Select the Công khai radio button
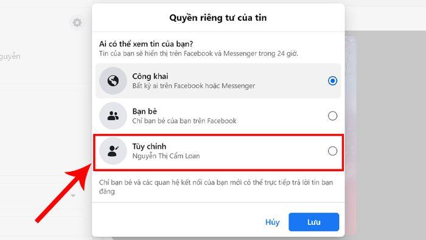The width and height of the screenshot is (426, 240). click(x=332, y=81)
